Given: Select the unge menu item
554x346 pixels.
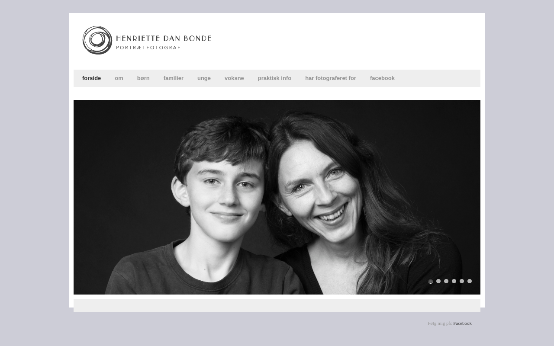Looking at the screenshot, I should [x=204, y=78].
